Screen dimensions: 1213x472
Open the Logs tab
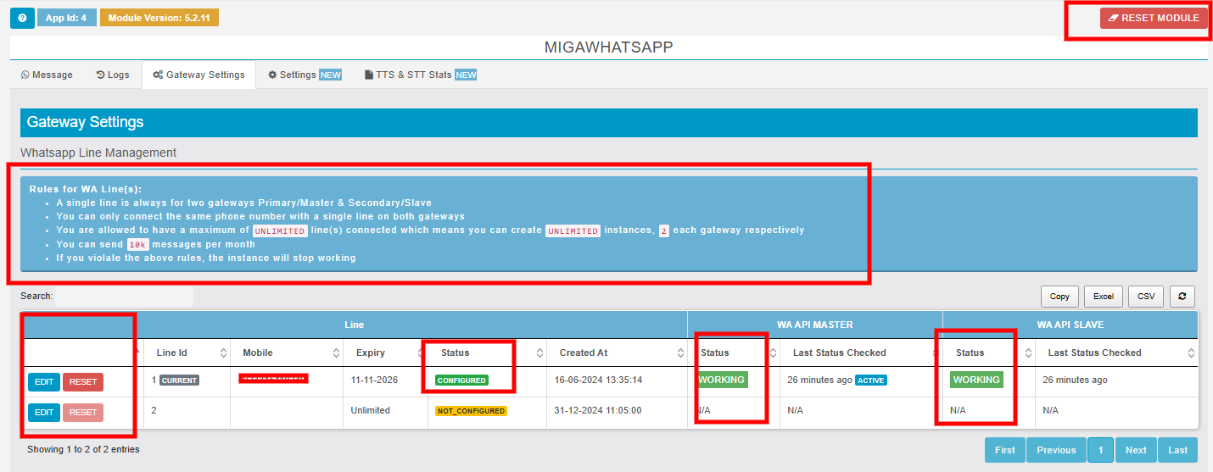pos(113,75)
